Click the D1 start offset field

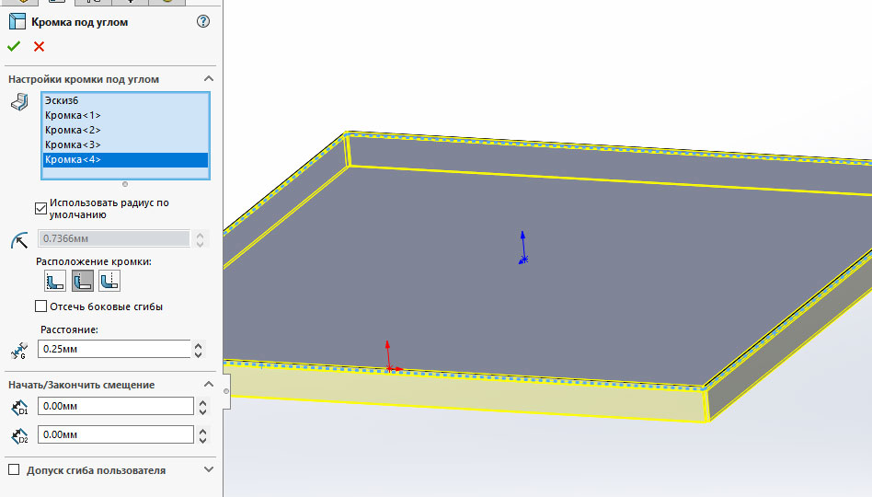(x=116, y=406)
